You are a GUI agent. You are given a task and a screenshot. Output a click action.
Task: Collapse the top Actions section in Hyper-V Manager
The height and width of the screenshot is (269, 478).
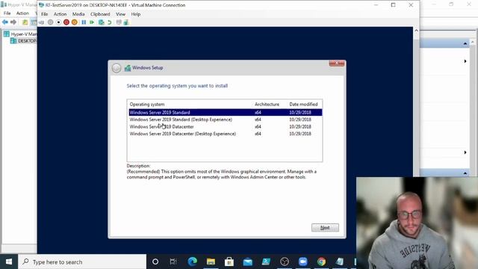click(465, 43)
